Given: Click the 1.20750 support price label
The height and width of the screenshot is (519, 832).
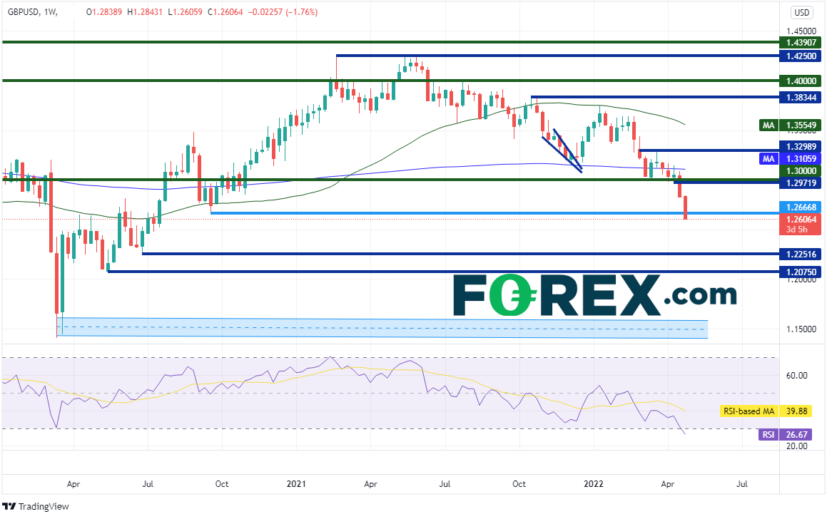Looking at the screenshot, I should pos(801,272).
